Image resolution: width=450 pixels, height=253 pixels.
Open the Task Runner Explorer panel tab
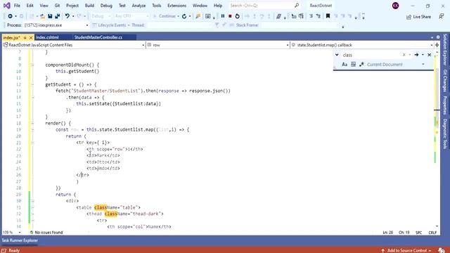pos(20,240)
